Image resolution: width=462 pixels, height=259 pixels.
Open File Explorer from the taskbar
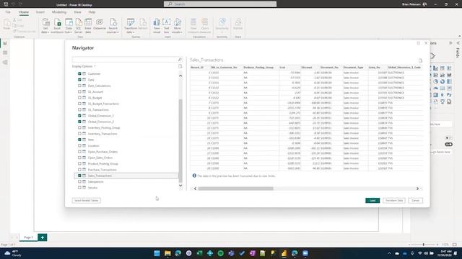coord(167,253)
